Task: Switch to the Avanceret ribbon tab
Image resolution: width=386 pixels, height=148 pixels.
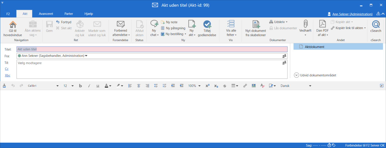Action: pos(46,14)
